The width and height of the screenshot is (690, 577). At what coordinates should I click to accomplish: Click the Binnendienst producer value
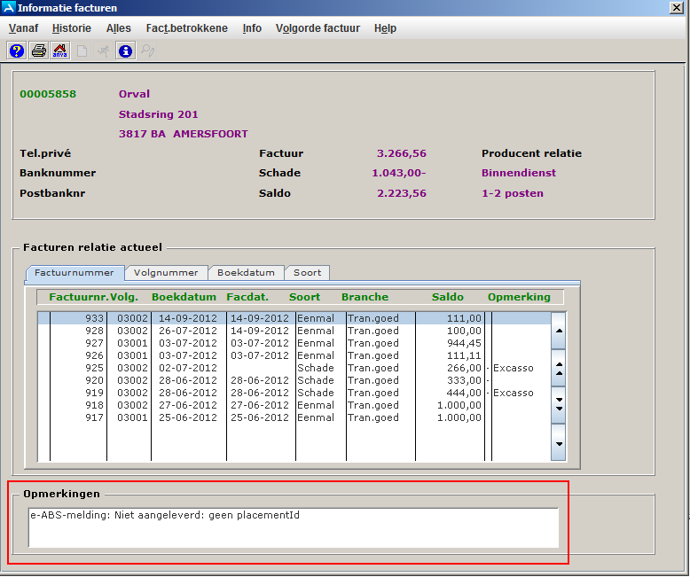coord(518,173)
